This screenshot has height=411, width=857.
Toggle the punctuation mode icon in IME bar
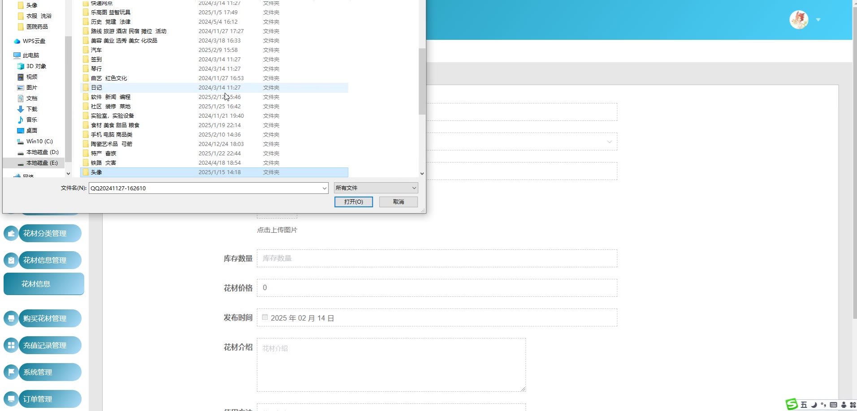tap(823, 405)
